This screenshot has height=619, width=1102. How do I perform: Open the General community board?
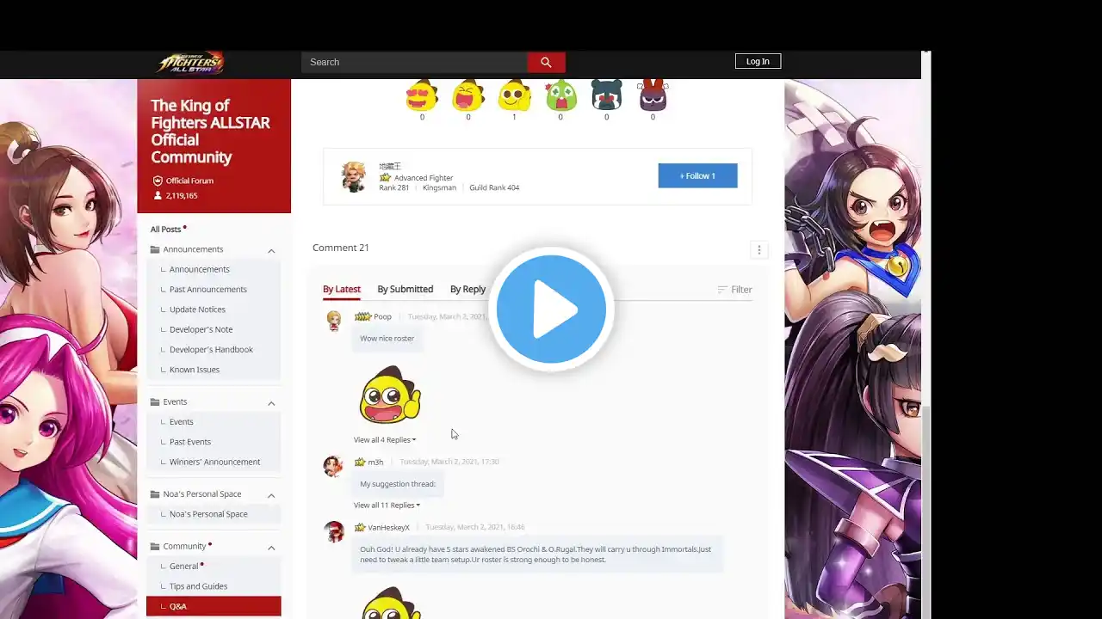coord(183,567)
